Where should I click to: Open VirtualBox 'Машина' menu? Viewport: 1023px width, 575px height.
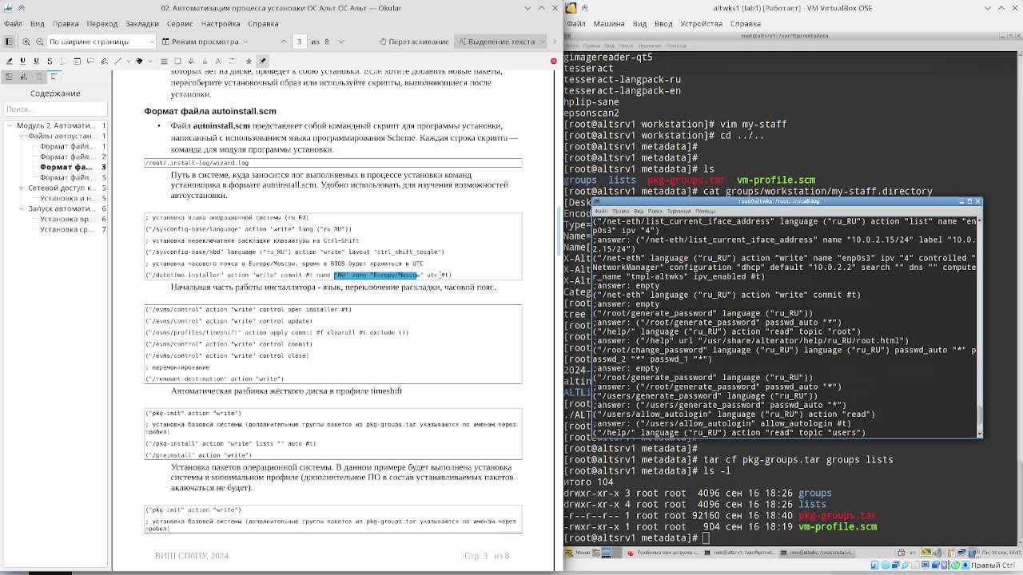point(609,24)
